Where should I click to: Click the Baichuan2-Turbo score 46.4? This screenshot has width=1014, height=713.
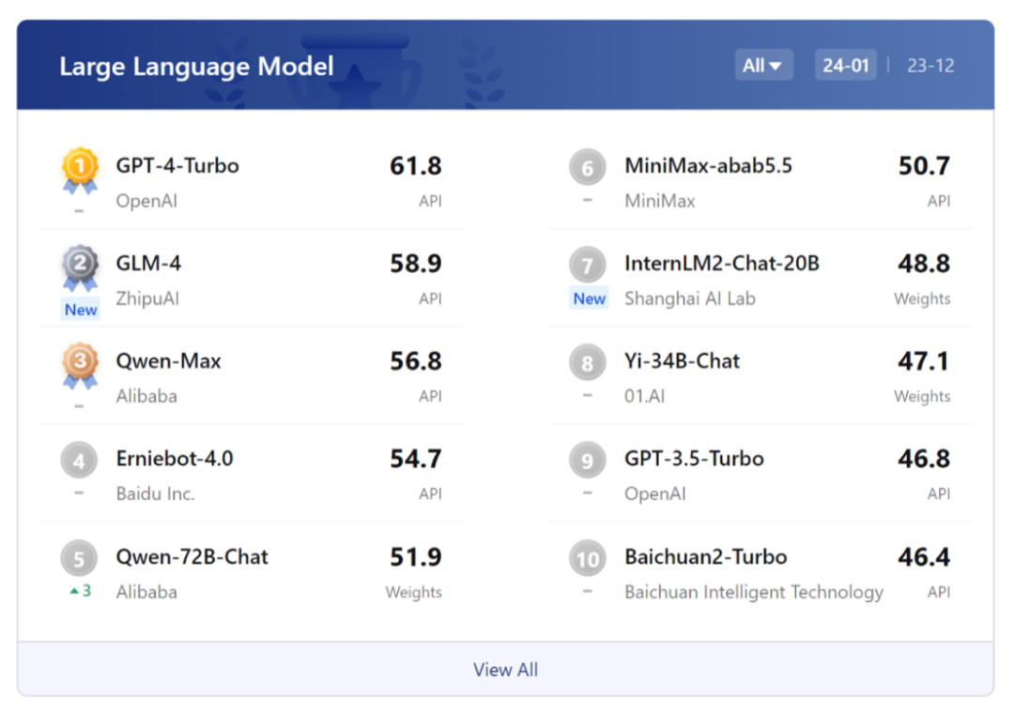pyautogui.click(x=924, y=557)
